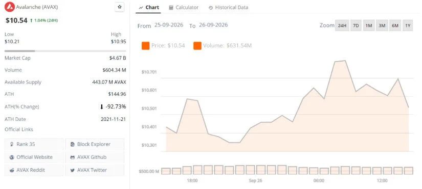Click the Chart tab line icon
This screenshot has height=189, width=422.
point(141,8)
